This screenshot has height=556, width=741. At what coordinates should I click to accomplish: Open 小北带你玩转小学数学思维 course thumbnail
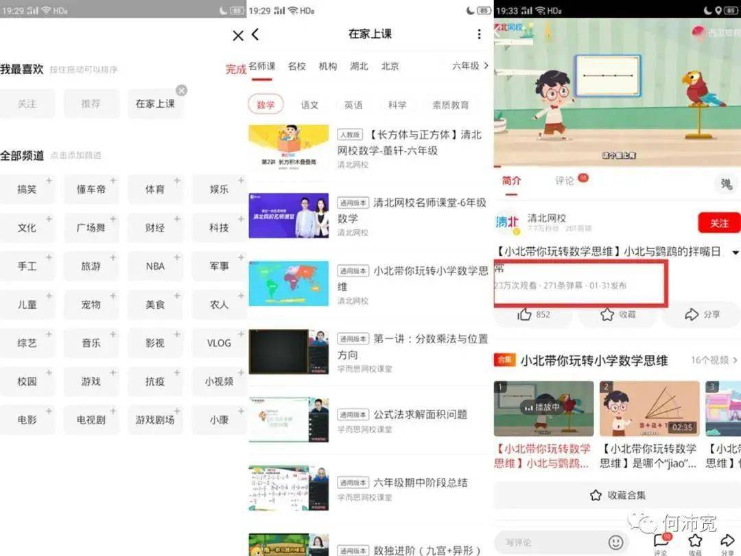click(289, 283)
